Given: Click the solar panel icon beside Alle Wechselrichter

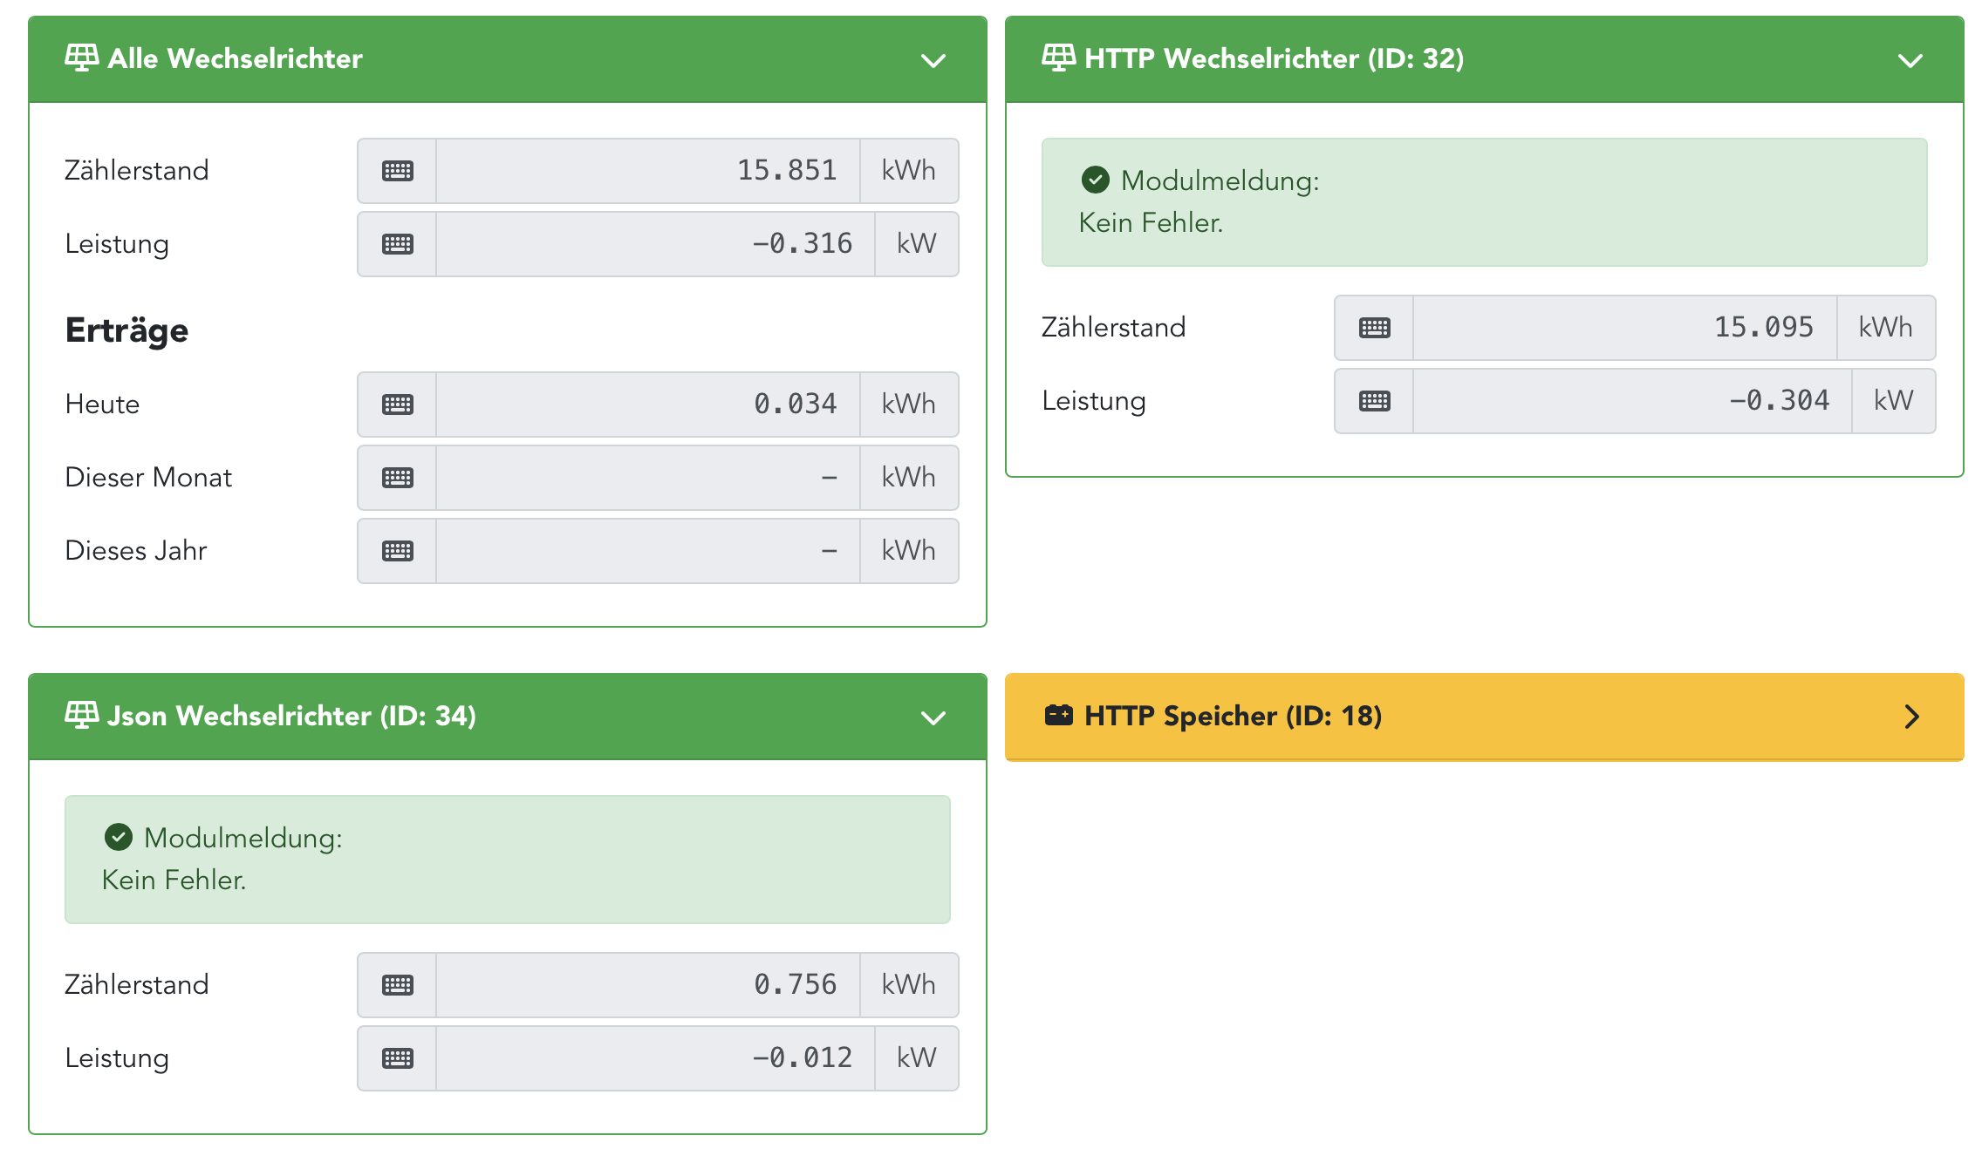Looking at the screenshot, I should 81,58.
